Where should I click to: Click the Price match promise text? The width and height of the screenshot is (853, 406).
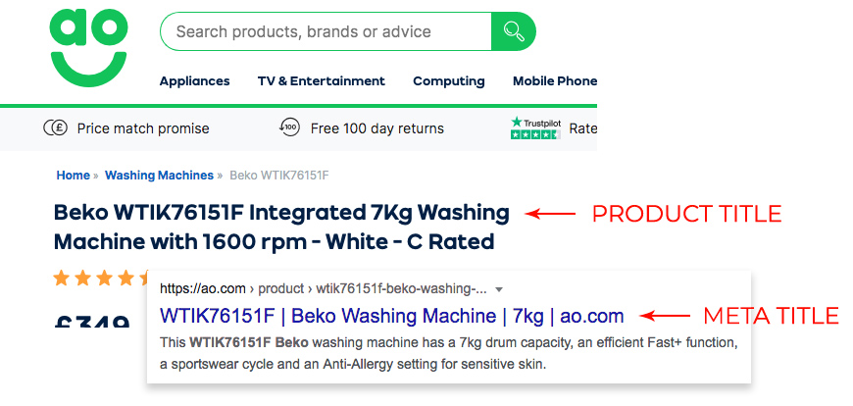143,129
